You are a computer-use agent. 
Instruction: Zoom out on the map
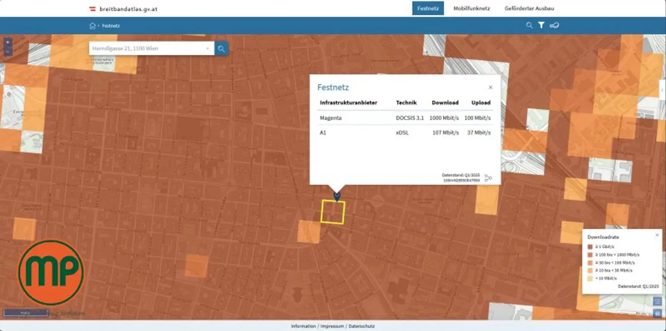tap(8, 52)
